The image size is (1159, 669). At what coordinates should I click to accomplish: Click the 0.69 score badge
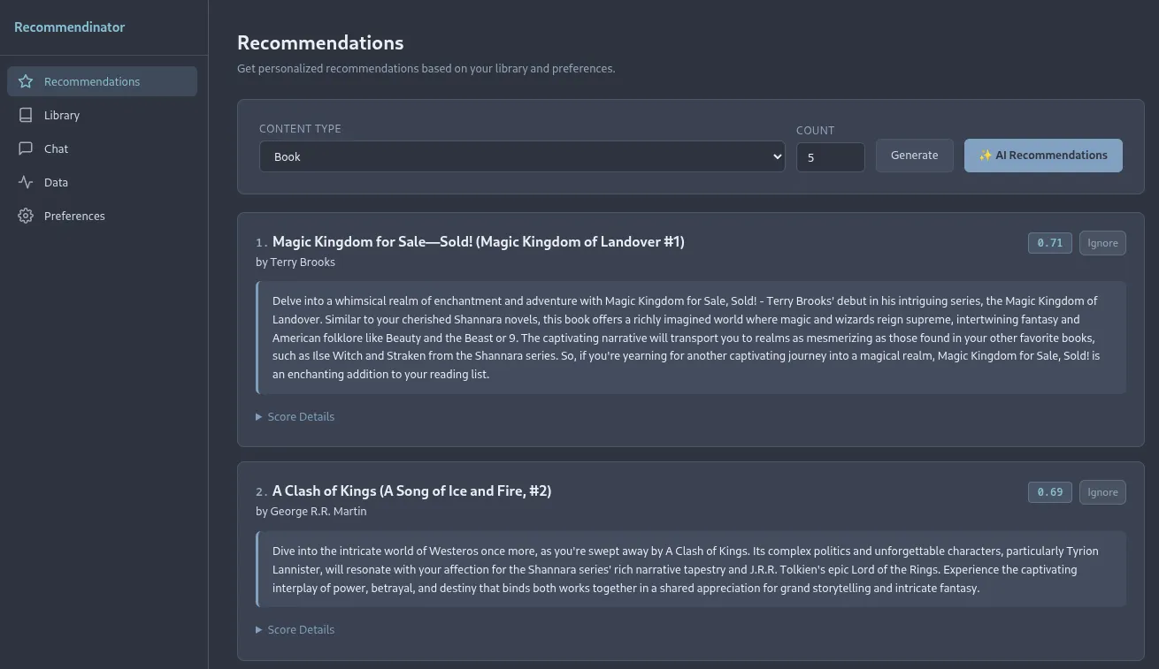(1050, 492)
